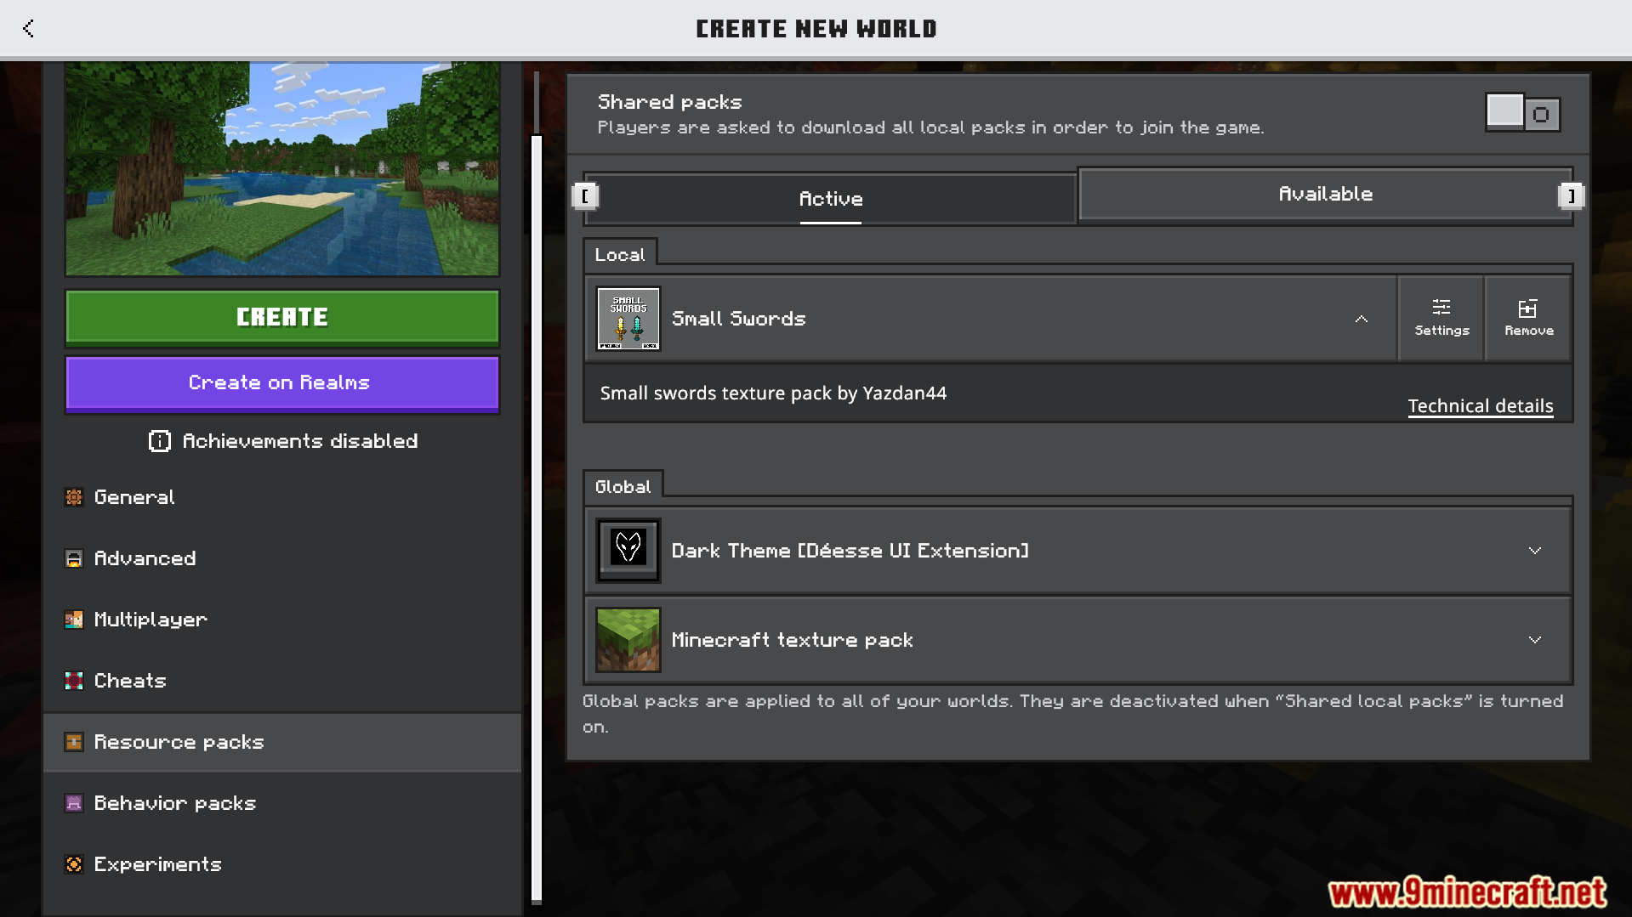Open the Technical details link
This screenshot has height=917, width=1632.
point(1480,406)
